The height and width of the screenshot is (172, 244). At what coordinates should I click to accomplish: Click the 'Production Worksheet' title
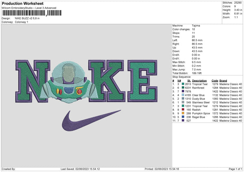[x=22, y=3]
